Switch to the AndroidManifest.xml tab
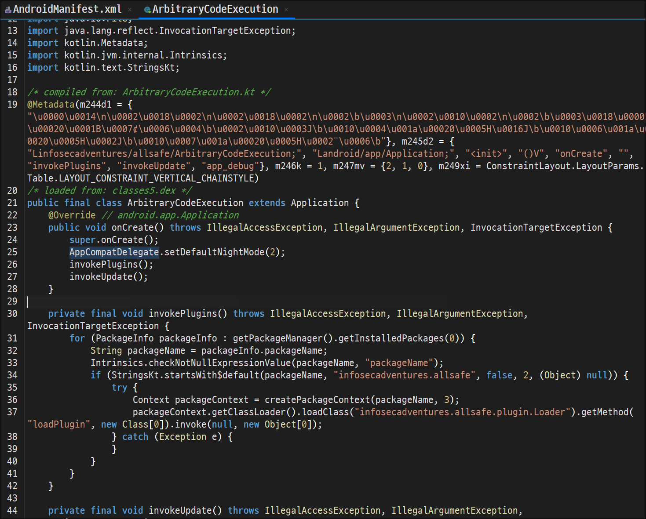Screen dimensions: 646x519 coord(67,9)
